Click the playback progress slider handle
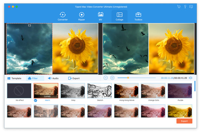The width and height of the screenshot is (201, 133). [x=128, y=78]
